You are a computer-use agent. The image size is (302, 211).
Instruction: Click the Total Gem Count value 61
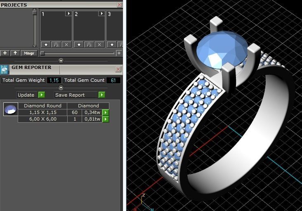(x=113, y=80)
